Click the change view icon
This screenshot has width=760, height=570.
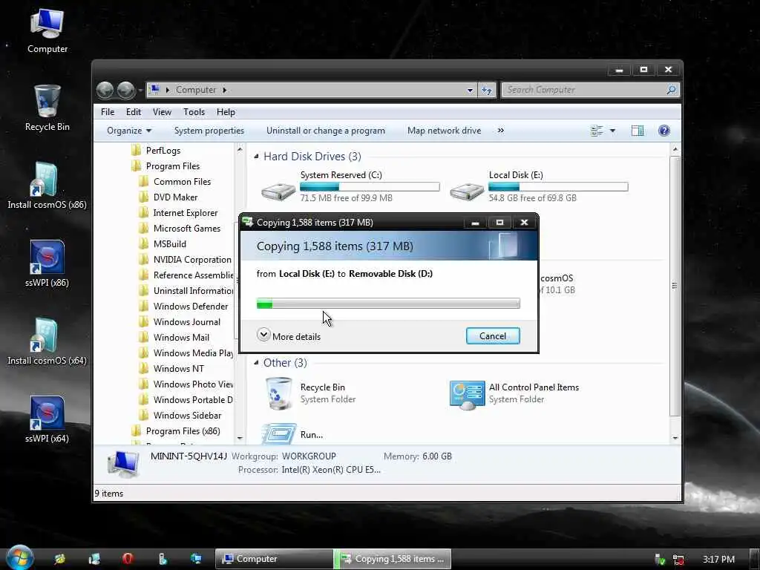point(597,131)
